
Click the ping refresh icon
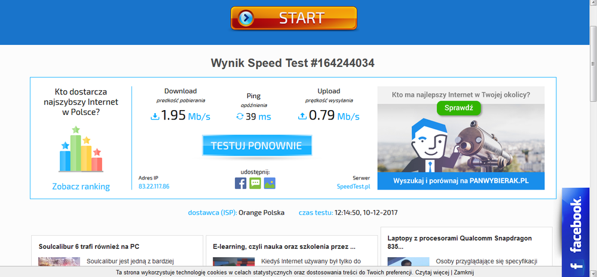pos(240,117)
